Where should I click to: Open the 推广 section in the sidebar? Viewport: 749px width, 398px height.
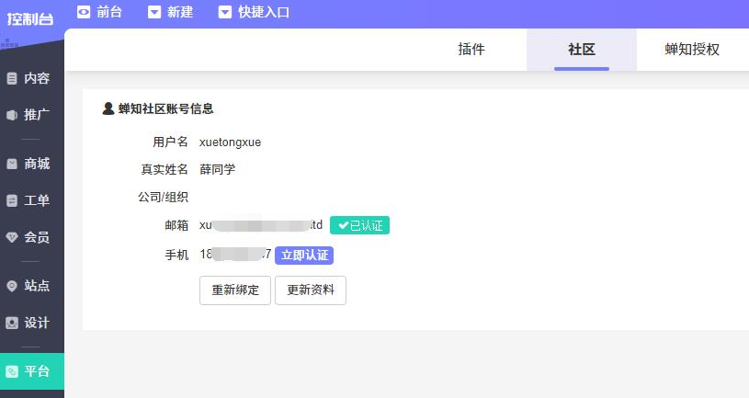[28, 115]
